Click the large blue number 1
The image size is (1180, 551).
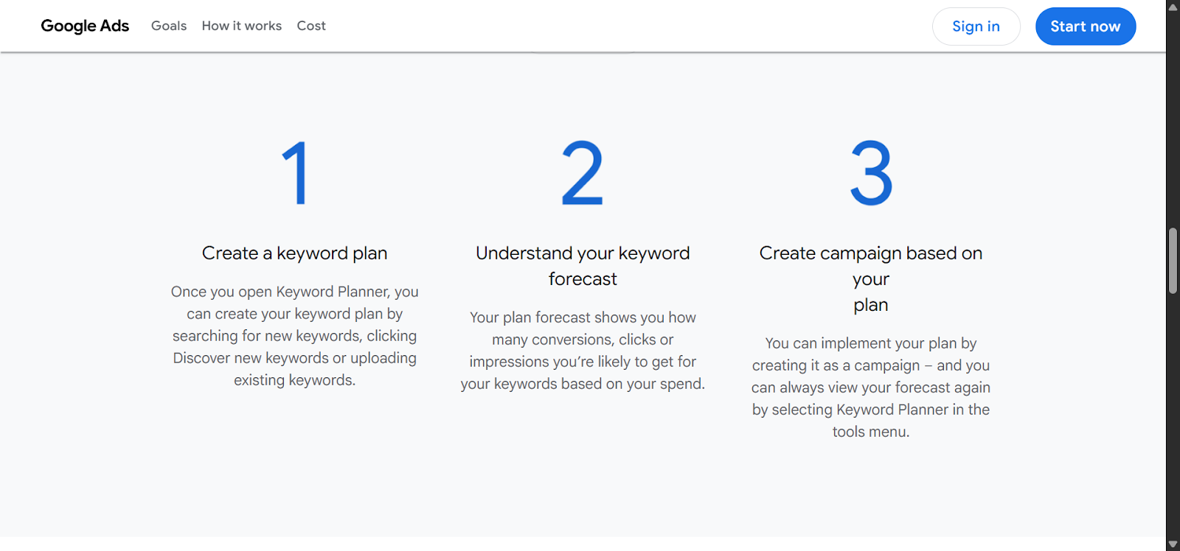click(x=295, y=174)
